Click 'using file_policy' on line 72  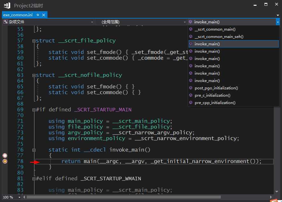tap(76, 127)
